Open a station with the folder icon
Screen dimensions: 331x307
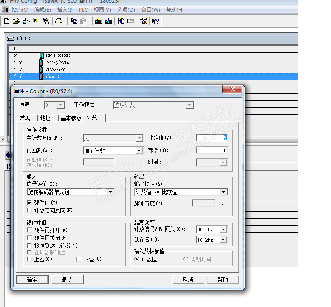(16, 21)
